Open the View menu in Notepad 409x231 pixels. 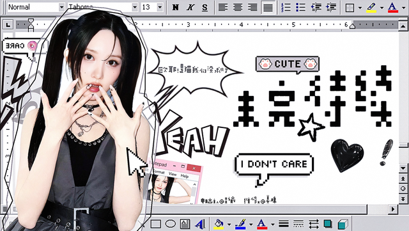click(173, 174)
